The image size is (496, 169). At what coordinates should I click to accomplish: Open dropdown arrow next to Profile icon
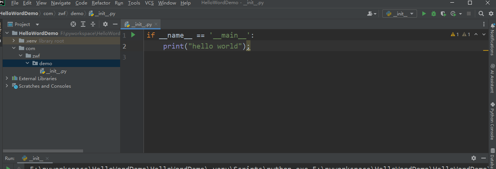pyautogui.click(x=460, y=14)
